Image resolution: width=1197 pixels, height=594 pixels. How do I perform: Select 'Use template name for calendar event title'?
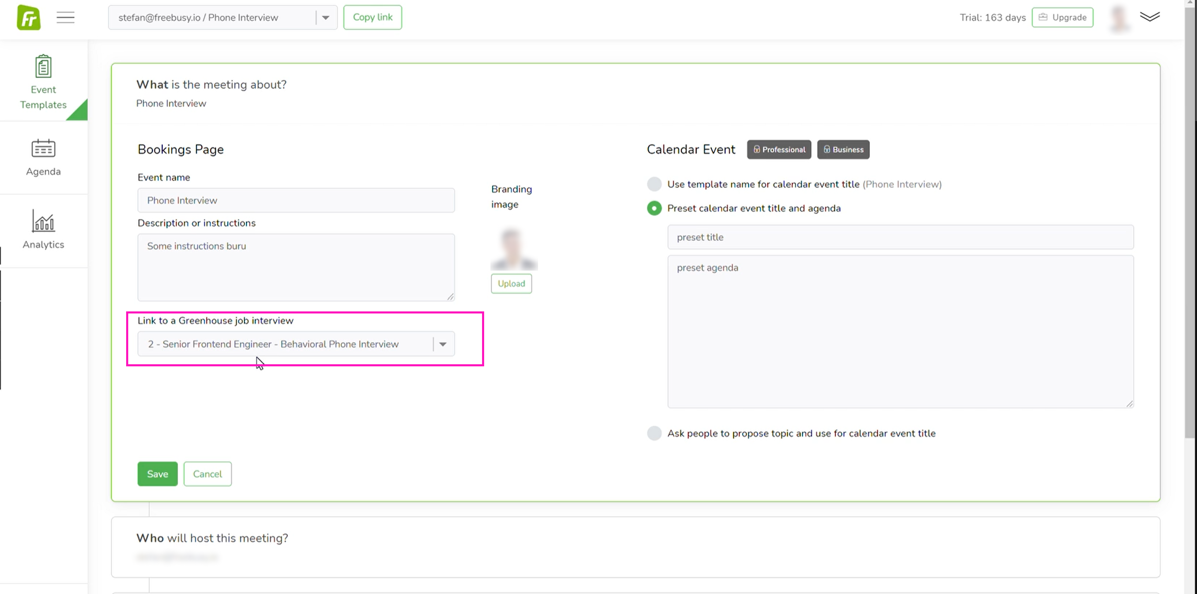point(654,184)
